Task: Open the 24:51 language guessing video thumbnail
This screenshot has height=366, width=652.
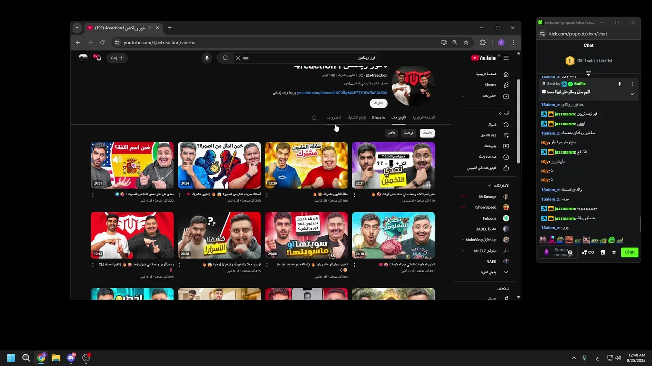Action: coord(132,165)
